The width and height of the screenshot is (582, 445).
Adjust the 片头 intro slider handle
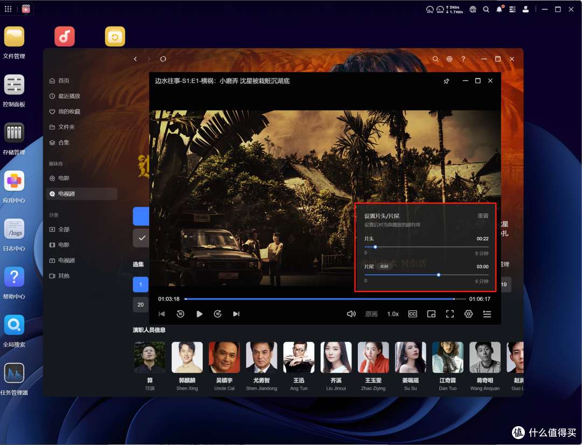click(x=375, y=247)
